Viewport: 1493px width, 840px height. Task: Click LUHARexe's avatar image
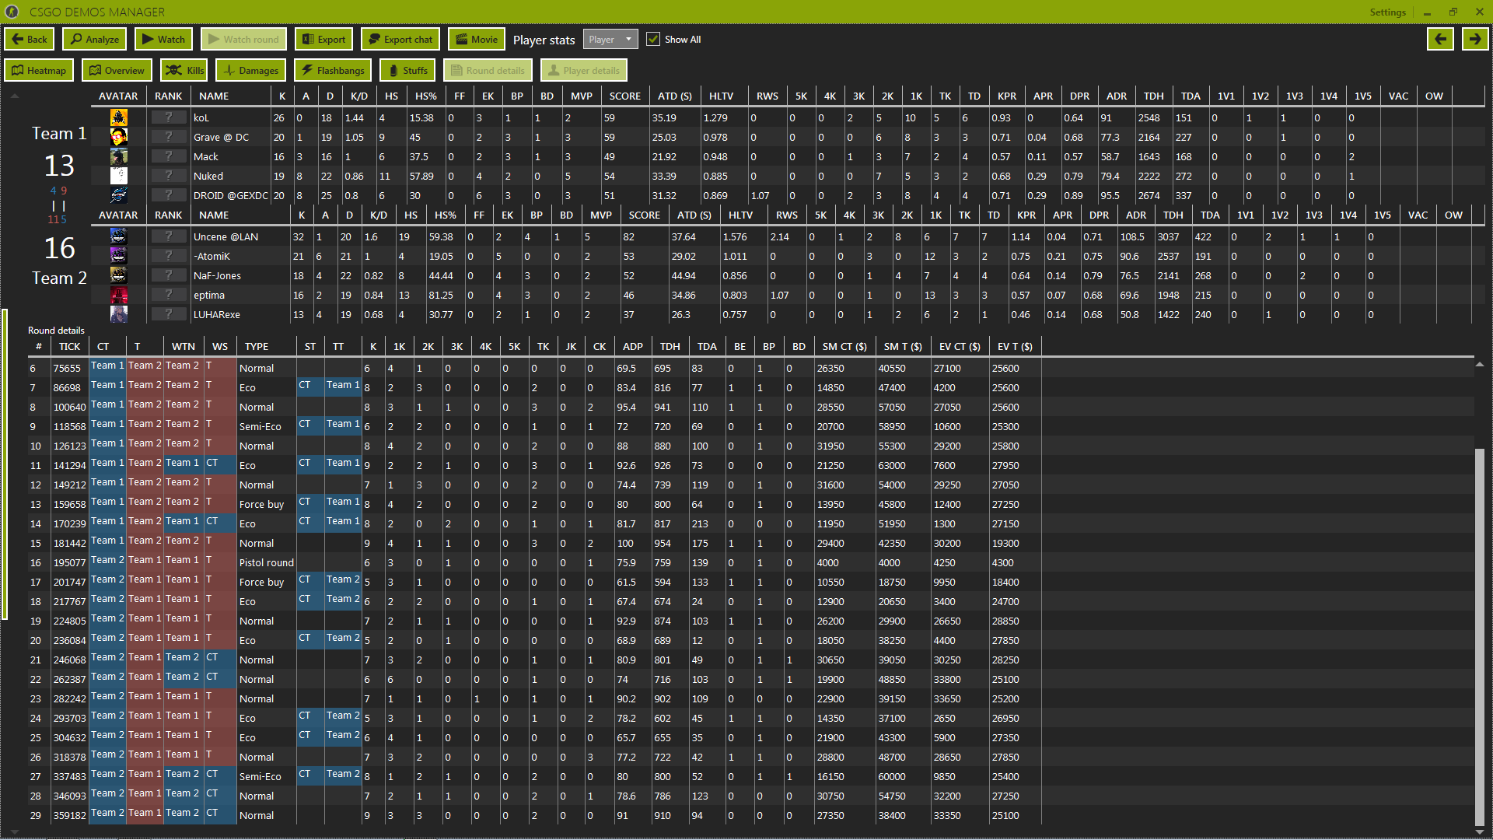click(118, 314)
